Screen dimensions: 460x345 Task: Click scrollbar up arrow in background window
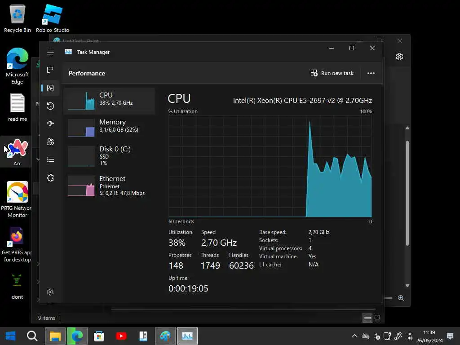[407, 128]
